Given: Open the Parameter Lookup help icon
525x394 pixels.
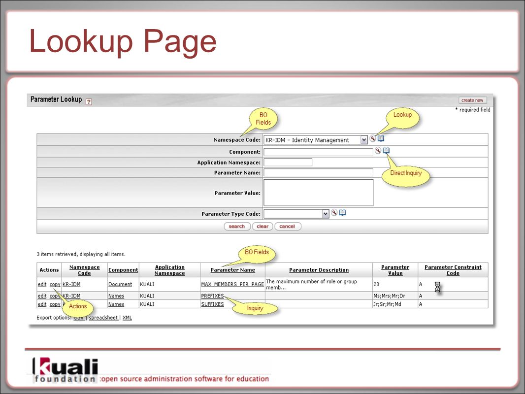Looking at the screenshot, I should coord(89,102).
